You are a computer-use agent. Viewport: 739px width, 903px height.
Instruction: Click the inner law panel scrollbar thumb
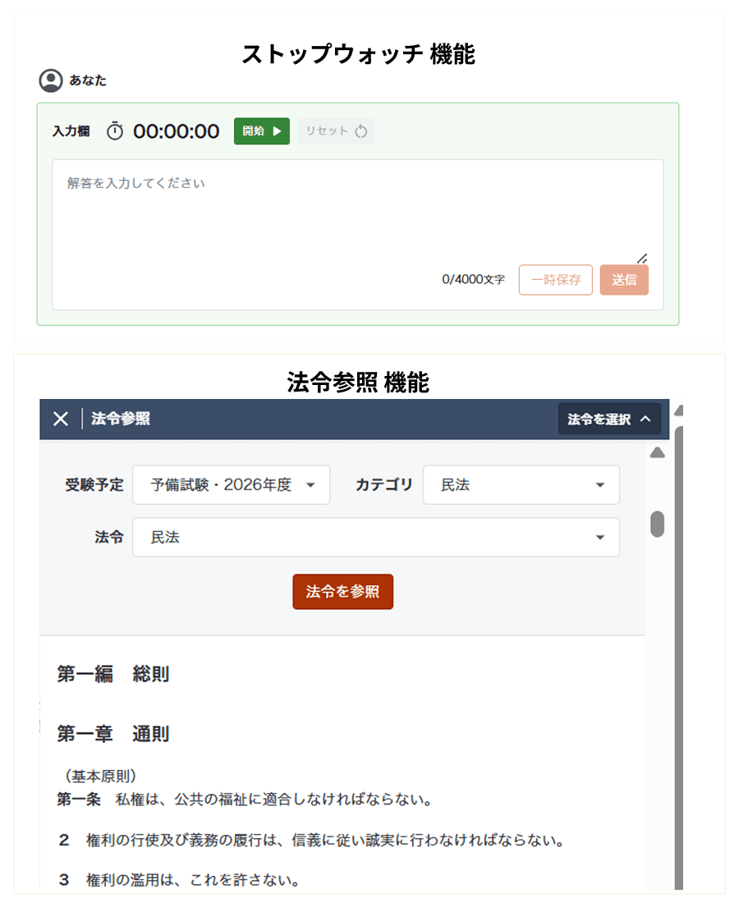pyautogui.click(x=657, y=524)
